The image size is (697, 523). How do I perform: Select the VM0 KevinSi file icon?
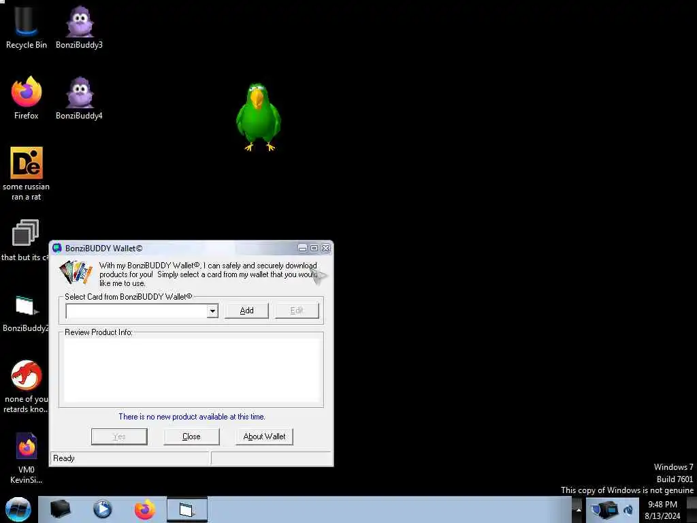coord(27,458)
